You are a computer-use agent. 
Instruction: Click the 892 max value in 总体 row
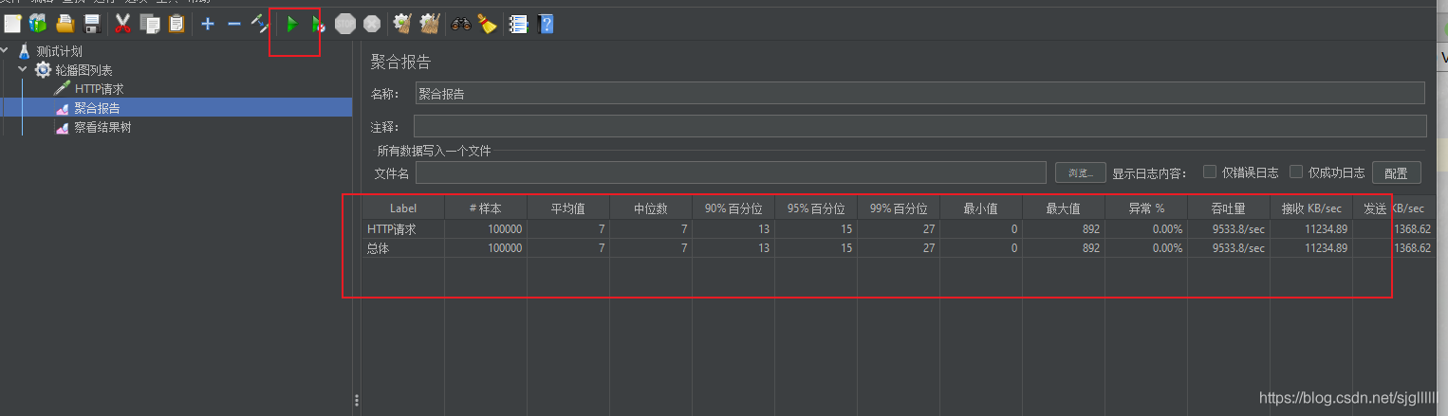(x=1064, y=248)
